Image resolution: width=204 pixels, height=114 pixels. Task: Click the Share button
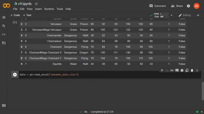click(x=177, y=6)
